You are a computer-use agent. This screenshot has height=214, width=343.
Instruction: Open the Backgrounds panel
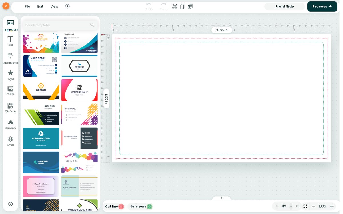(11, 58)
